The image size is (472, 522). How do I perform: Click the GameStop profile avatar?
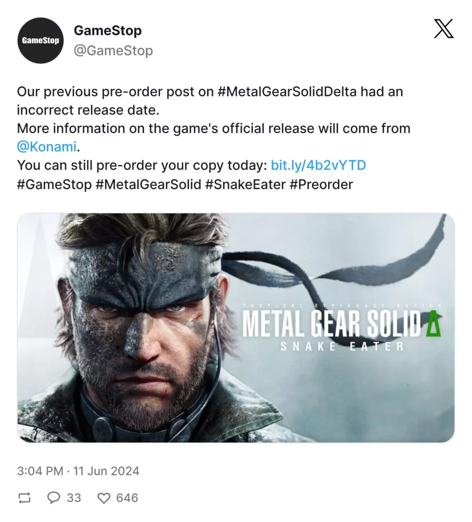[x=40, y=40]
